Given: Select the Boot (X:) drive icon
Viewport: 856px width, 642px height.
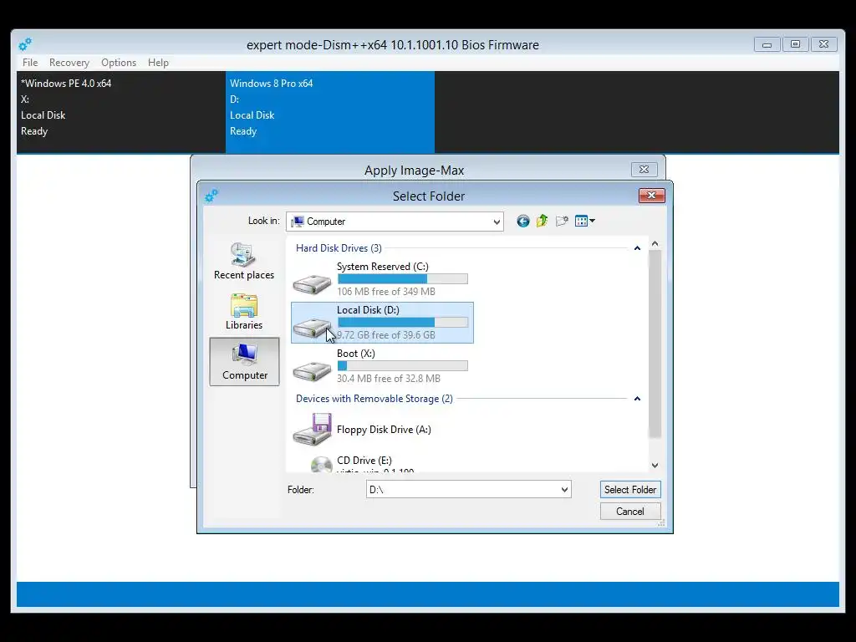Looking at the screenshot, I should (x=312, y=371).
